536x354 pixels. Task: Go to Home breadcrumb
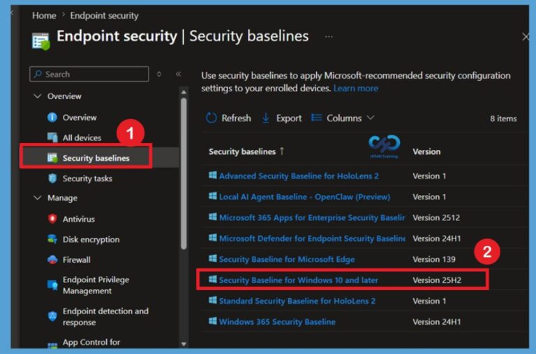pyautogui.click(x=44, y=15)
